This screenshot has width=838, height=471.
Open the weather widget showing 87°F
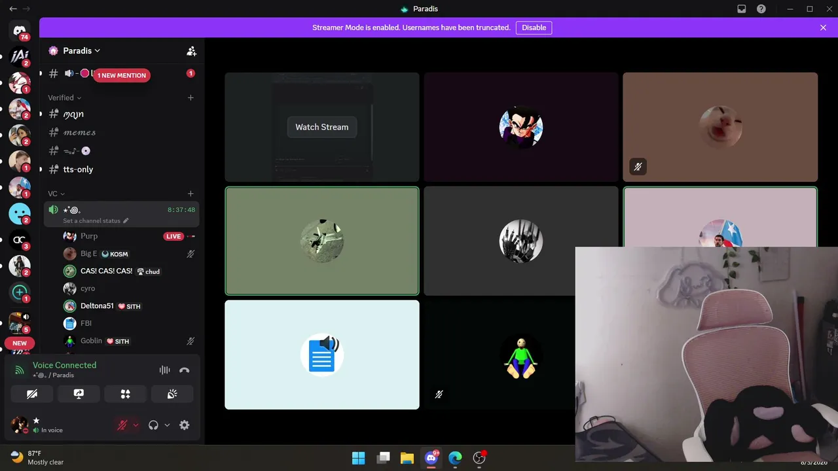pyautogui.click(x=37, y=457)
